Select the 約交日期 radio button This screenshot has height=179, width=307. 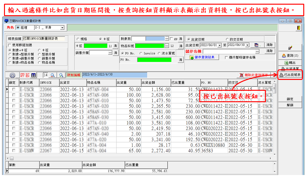click(x=227, y=40)
